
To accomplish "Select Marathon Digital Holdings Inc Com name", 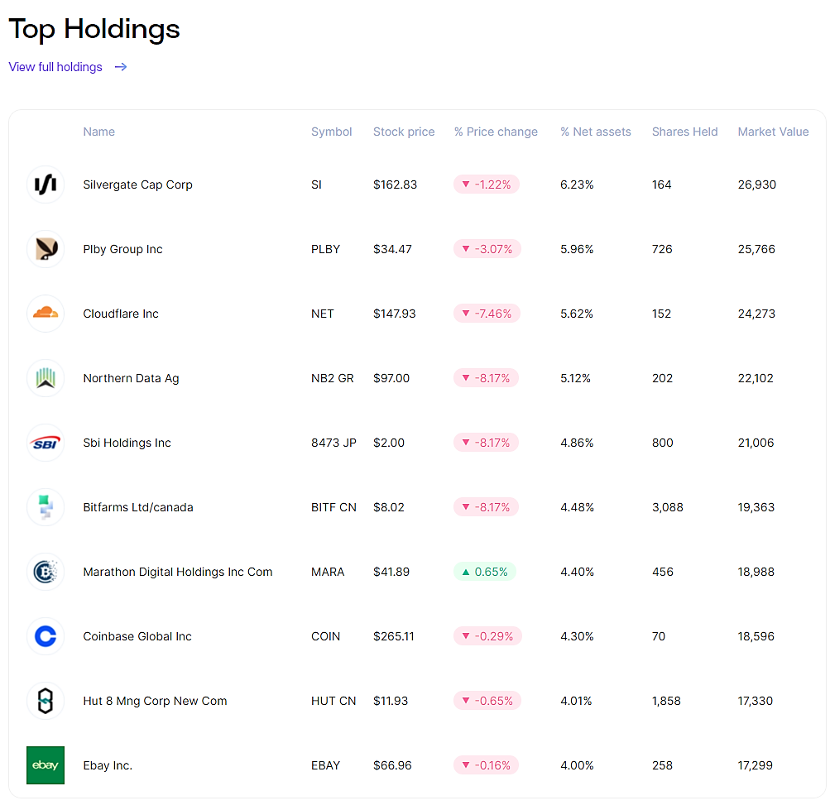I will tap(178, 573).
